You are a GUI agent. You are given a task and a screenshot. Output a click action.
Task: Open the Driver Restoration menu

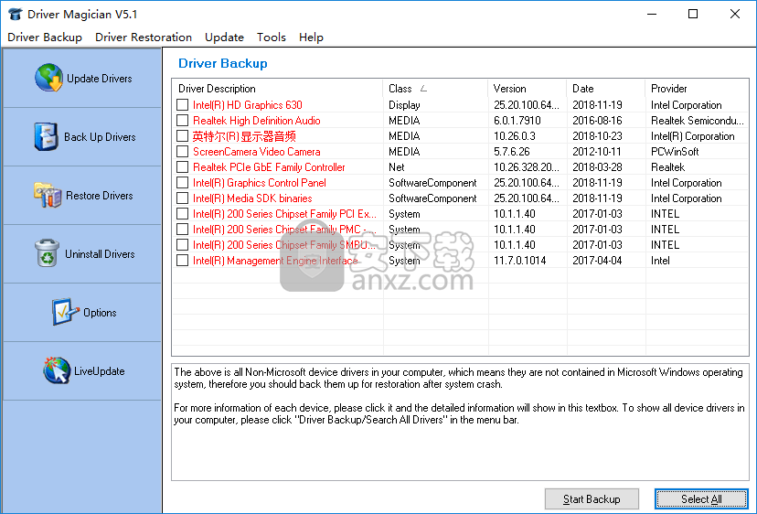[x=144, y=37]
